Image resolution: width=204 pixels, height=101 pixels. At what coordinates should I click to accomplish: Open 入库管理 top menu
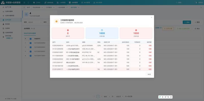tap(61, 3)
